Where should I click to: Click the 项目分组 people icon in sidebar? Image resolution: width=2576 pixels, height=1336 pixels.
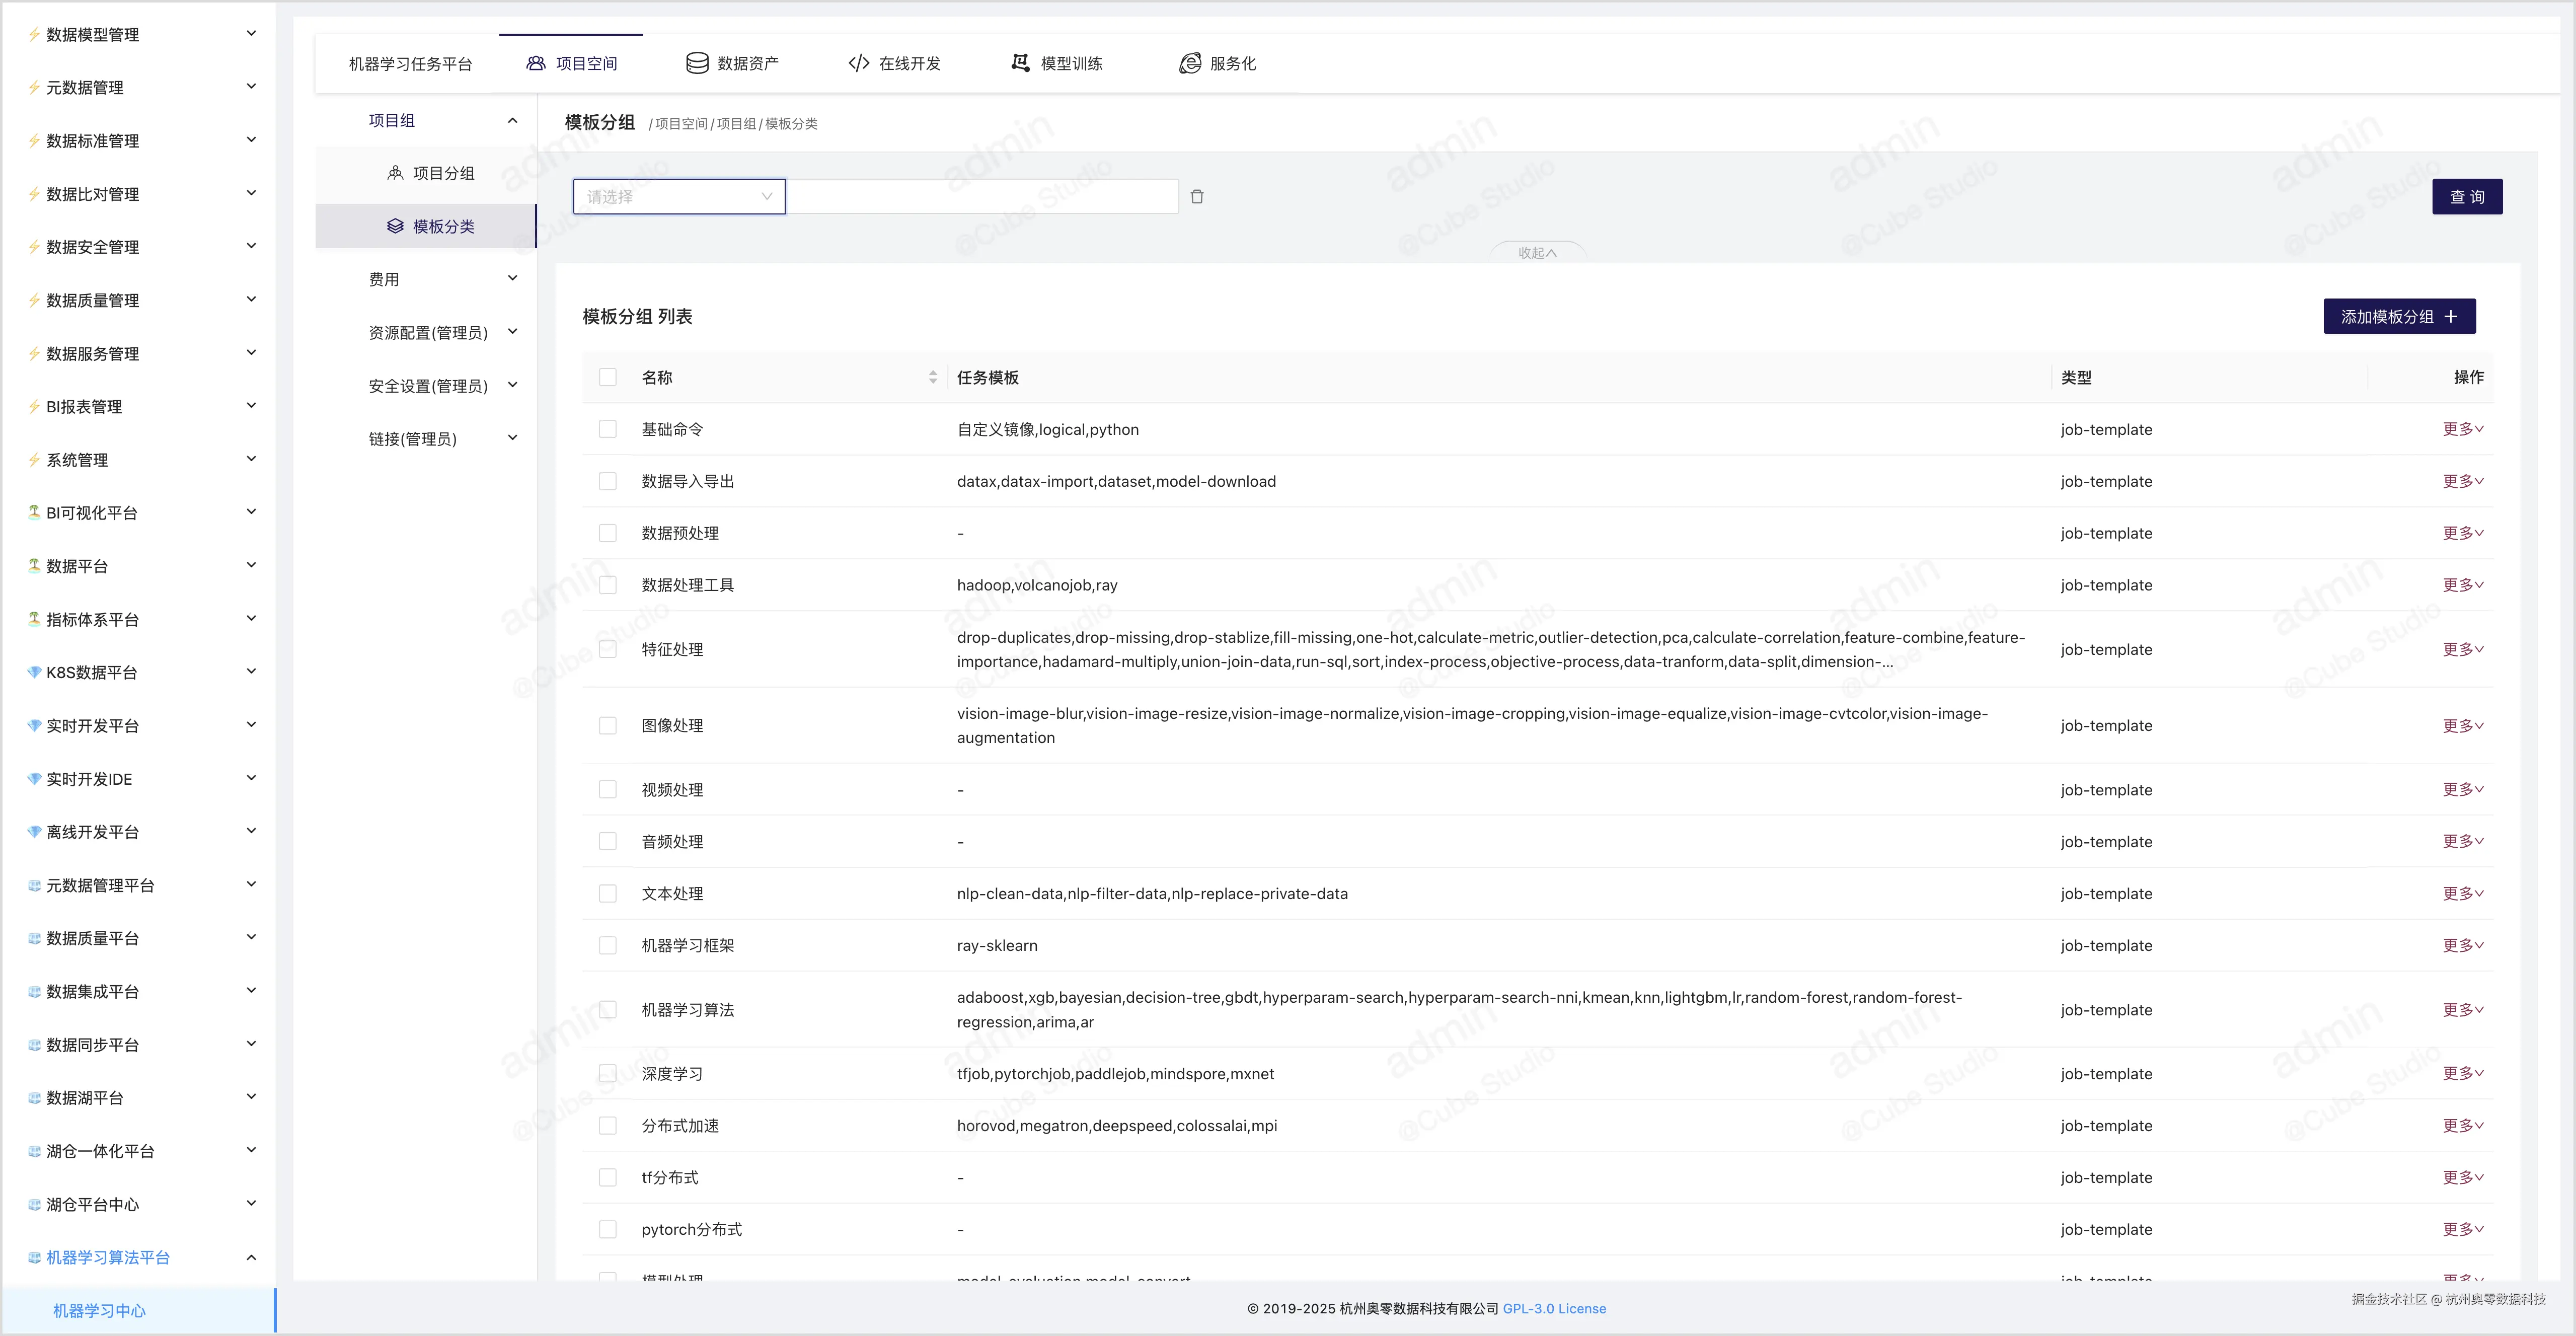tap(395, 173)
